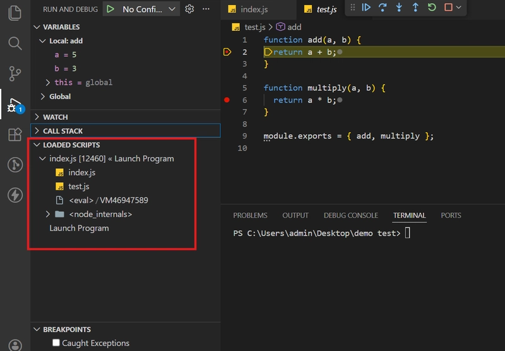505x351 pixels.
Task: Open the Run and Debug view icon
Action: (15, 105)
